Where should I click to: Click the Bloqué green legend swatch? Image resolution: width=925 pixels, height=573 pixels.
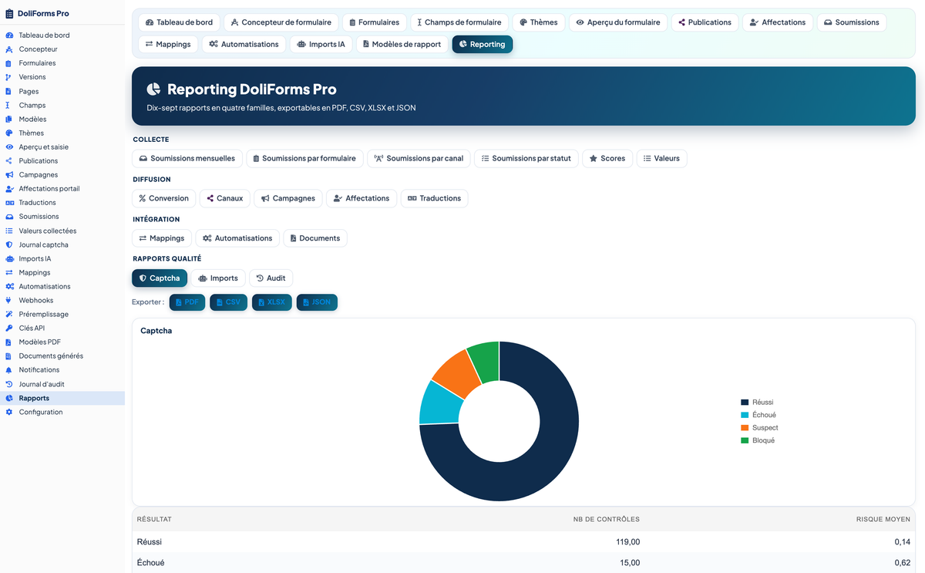click(x=745, y=440)
